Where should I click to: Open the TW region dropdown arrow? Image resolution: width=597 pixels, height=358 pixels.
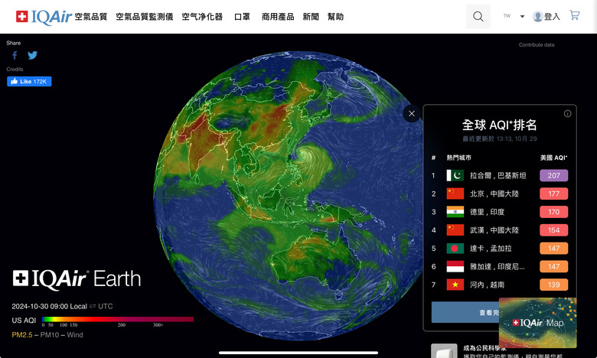point(522,16)
